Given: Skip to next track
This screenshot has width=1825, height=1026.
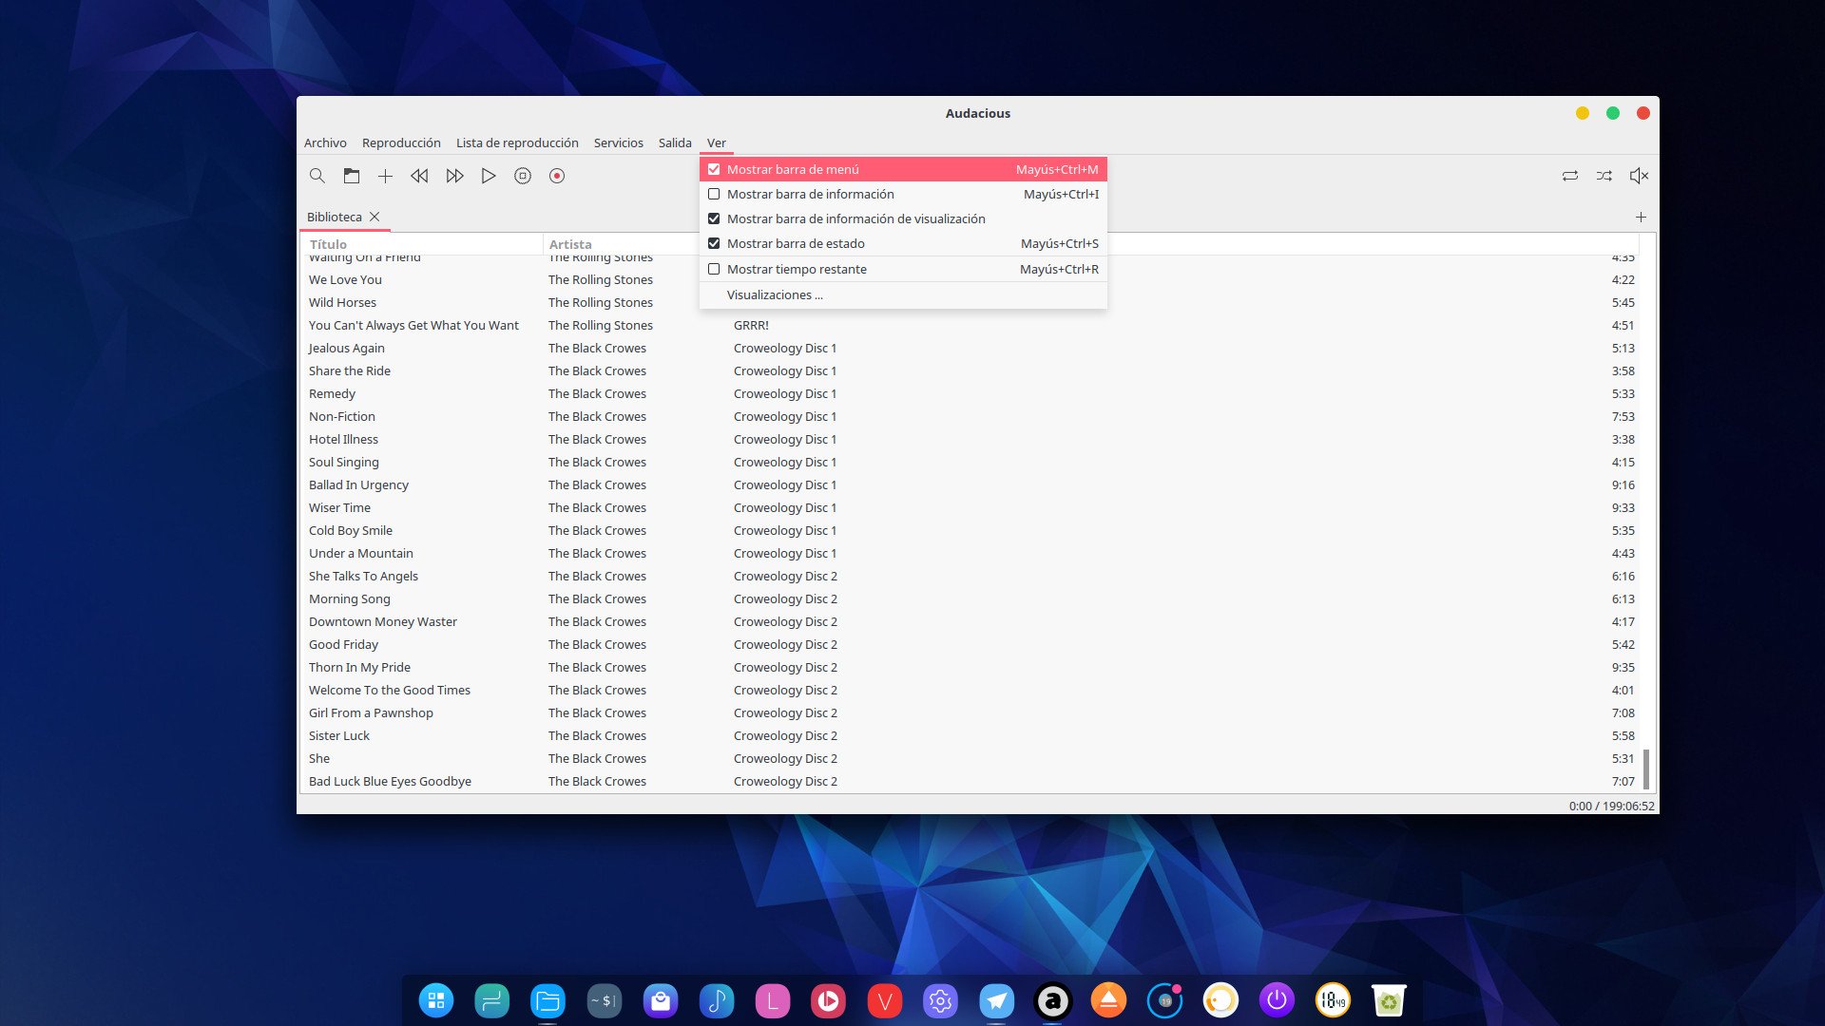Looking at the screenshot, I should [454, 176].
